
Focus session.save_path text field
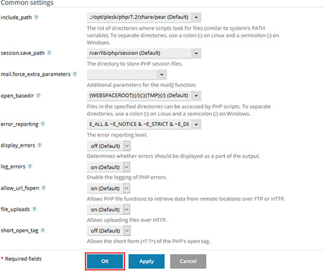pyautogui.click(x=139, y=53)
